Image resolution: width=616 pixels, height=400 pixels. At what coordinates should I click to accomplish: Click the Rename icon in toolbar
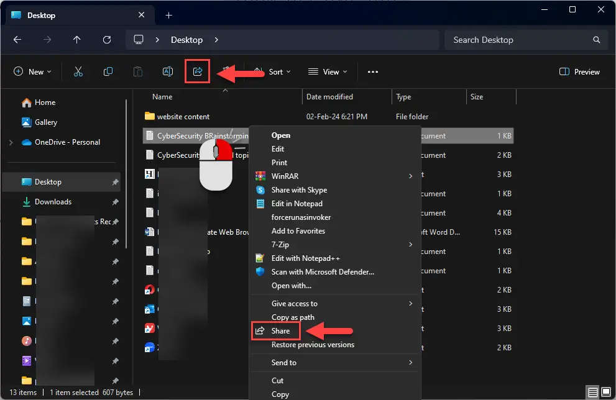(x=167, y=71)
